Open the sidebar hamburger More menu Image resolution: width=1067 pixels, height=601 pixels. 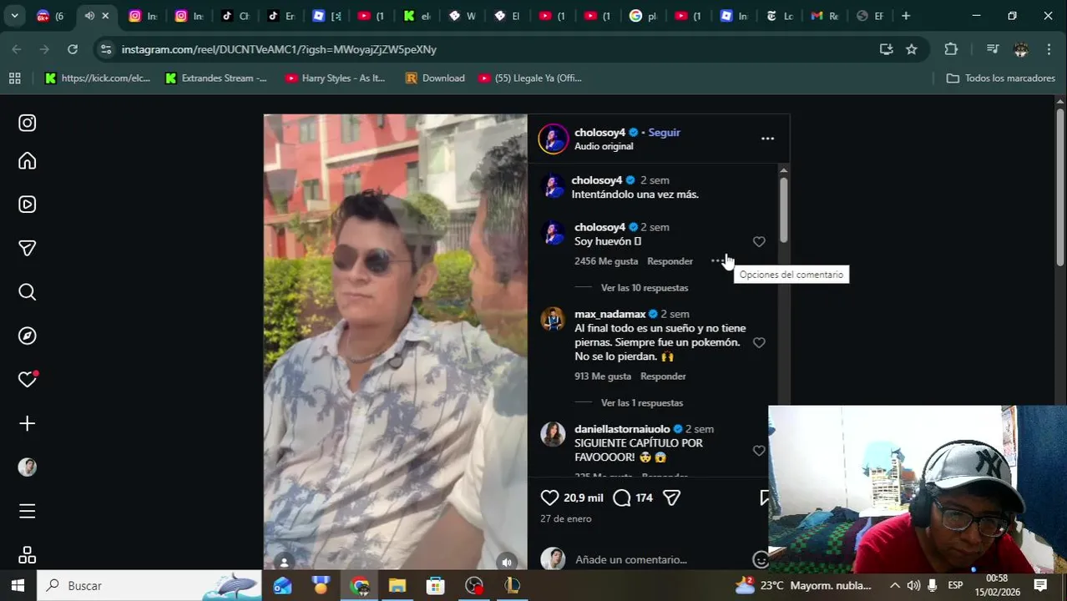[x=28, y=511]
